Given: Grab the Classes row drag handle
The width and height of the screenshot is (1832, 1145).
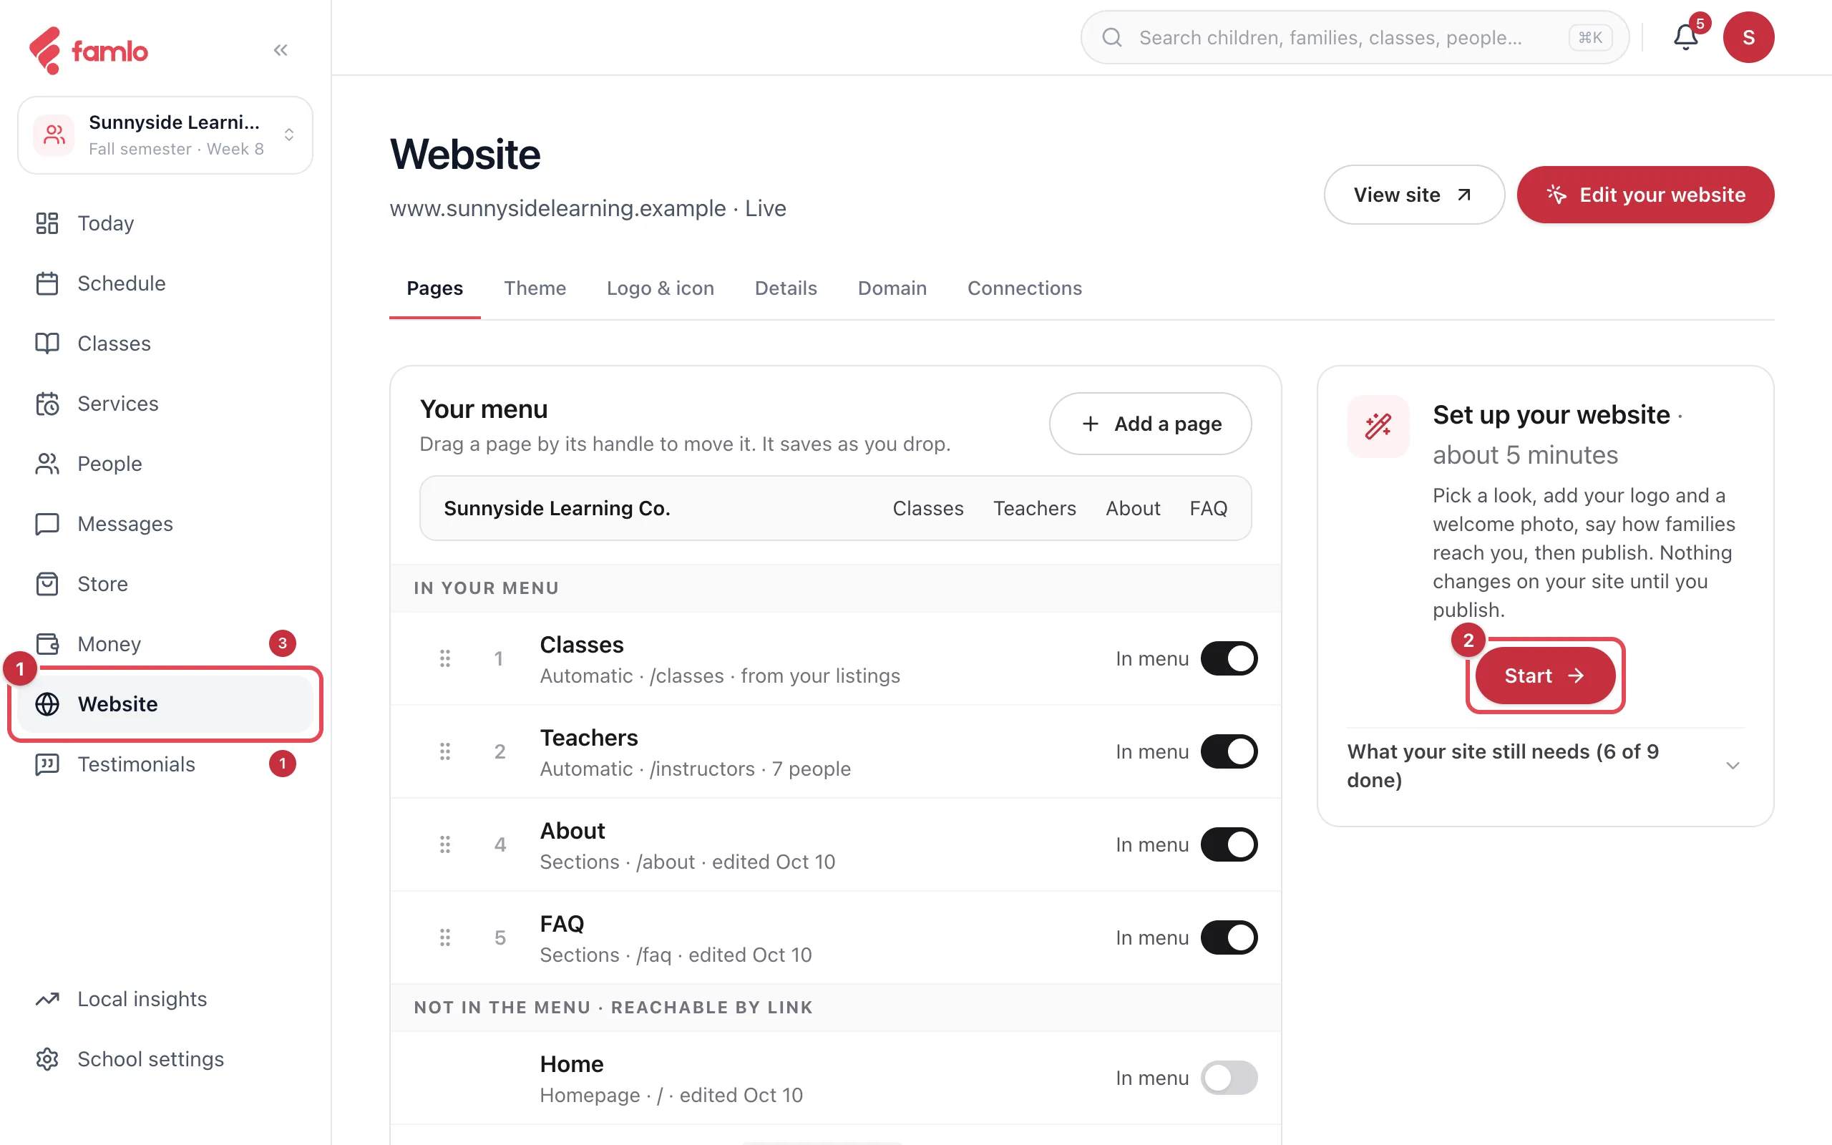Looking at the screenshot, I should click(x=445, y=659).
